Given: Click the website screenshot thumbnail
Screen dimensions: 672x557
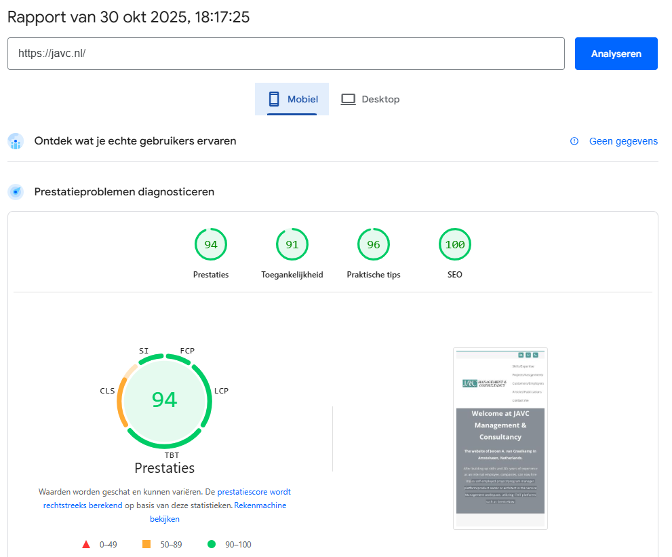Looking at the screenshot, I should coord(500,438).
